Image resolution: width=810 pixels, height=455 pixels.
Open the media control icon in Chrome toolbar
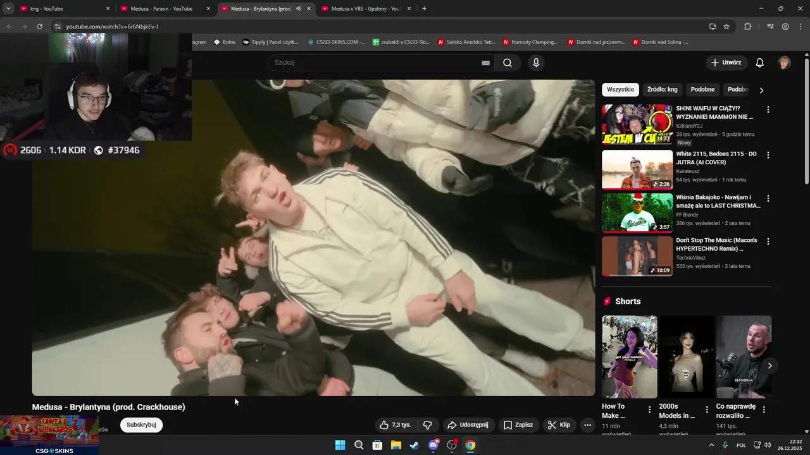point(770,27)
